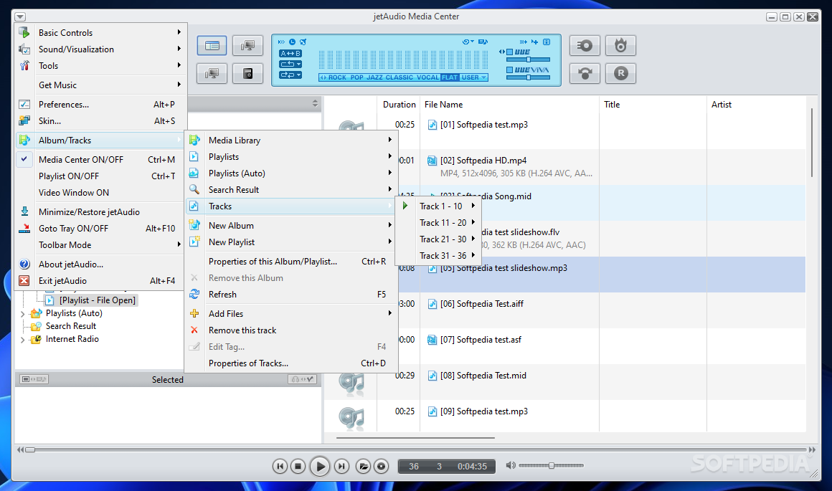Click the file icon of [01] Softpedia test.mp3

432,125
